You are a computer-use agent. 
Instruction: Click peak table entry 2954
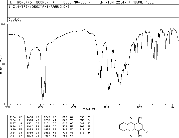click(x=13, y=120)
